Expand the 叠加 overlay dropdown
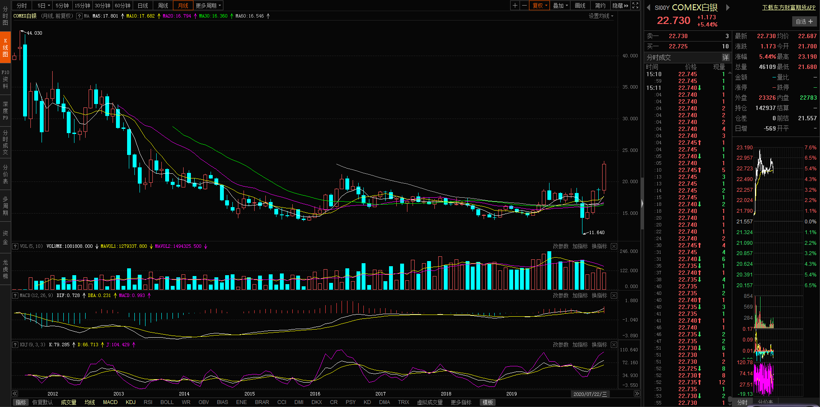This screenshot has height=407, width=820. (560, 6)
